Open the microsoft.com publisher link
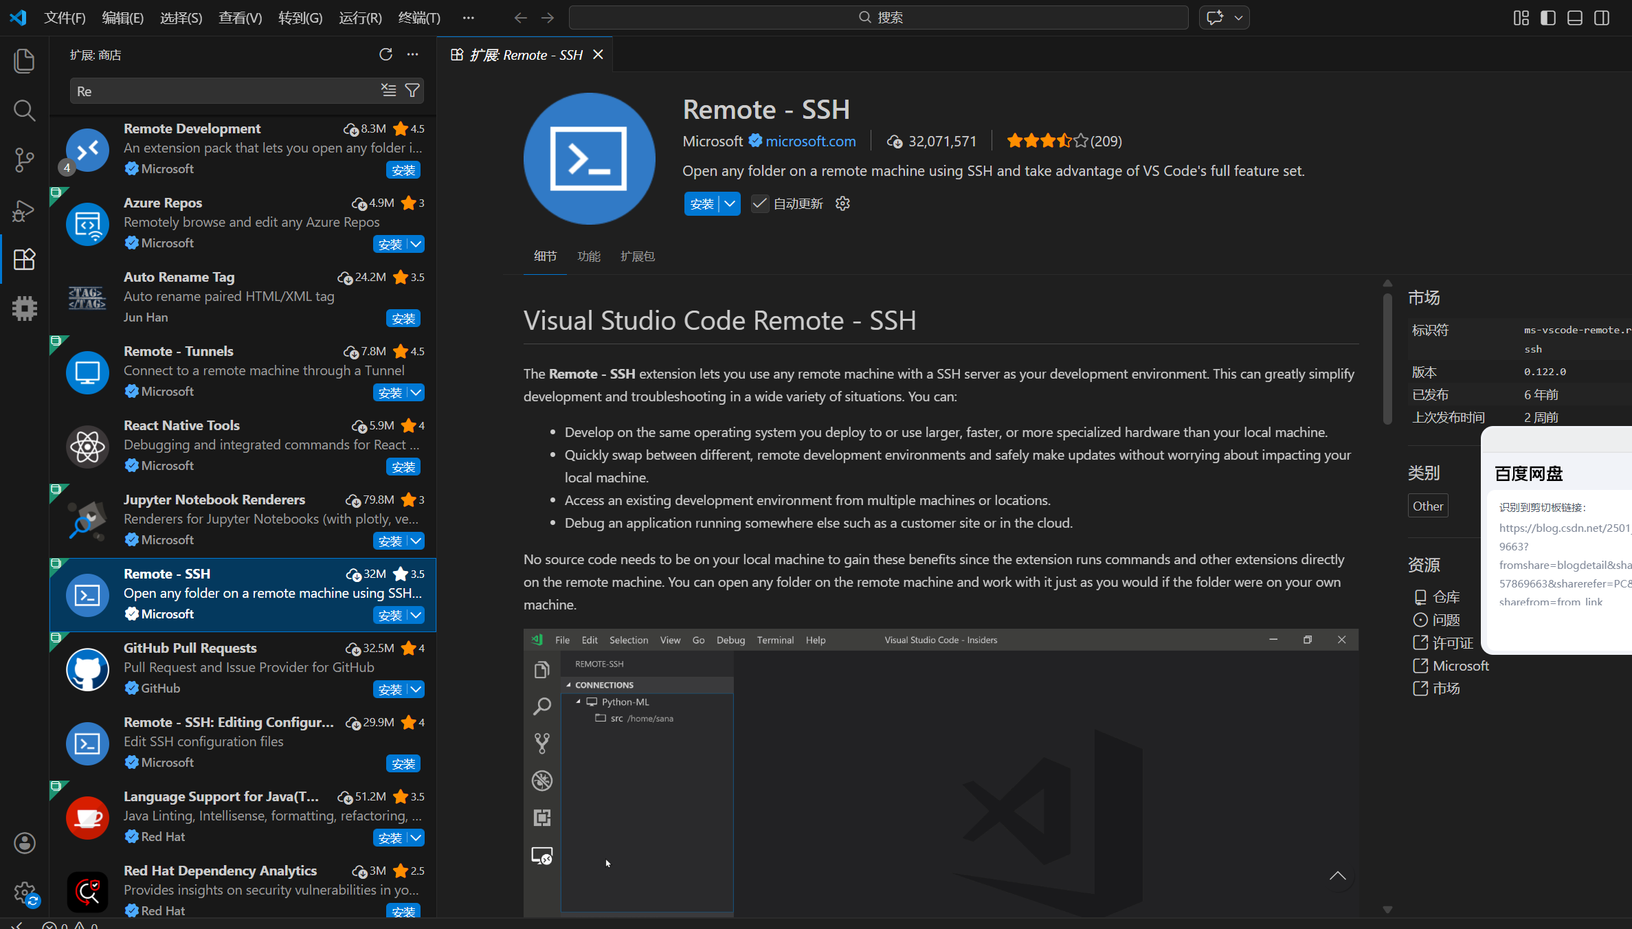This screenshot has width=1632, height=929. coord(811,141)
